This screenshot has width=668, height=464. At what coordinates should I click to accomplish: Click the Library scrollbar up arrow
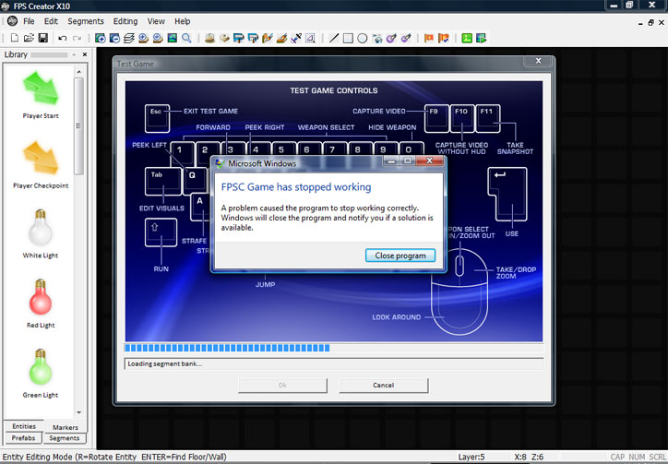(x=78, y=72)
